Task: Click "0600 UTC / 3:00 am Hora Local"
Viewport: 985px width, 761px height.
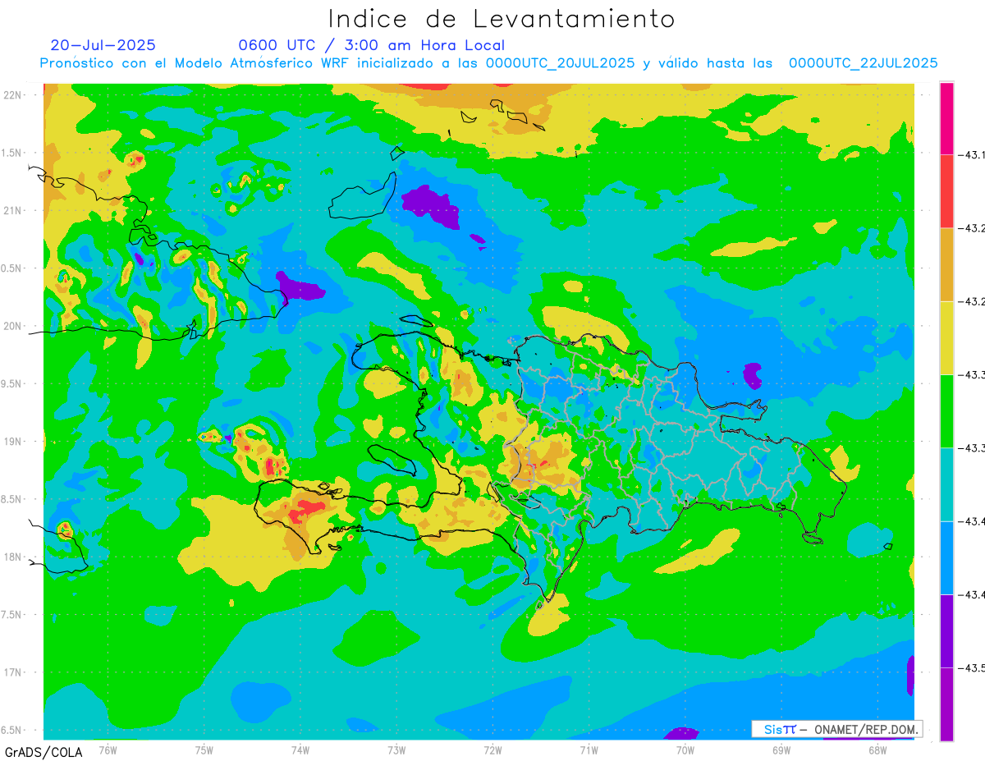Action: click(371, 46)
